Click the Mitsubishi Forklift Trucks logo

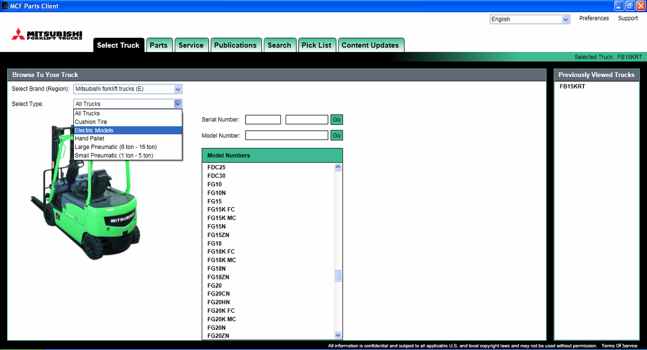[x=47, y=35]
